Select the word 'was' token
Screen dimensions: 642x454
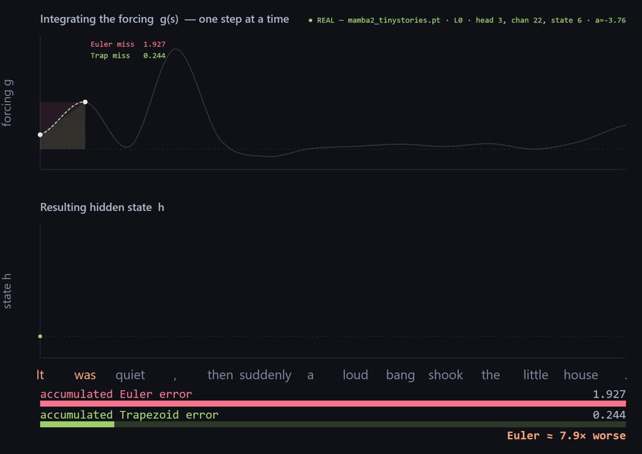click(x=85, y=374)
